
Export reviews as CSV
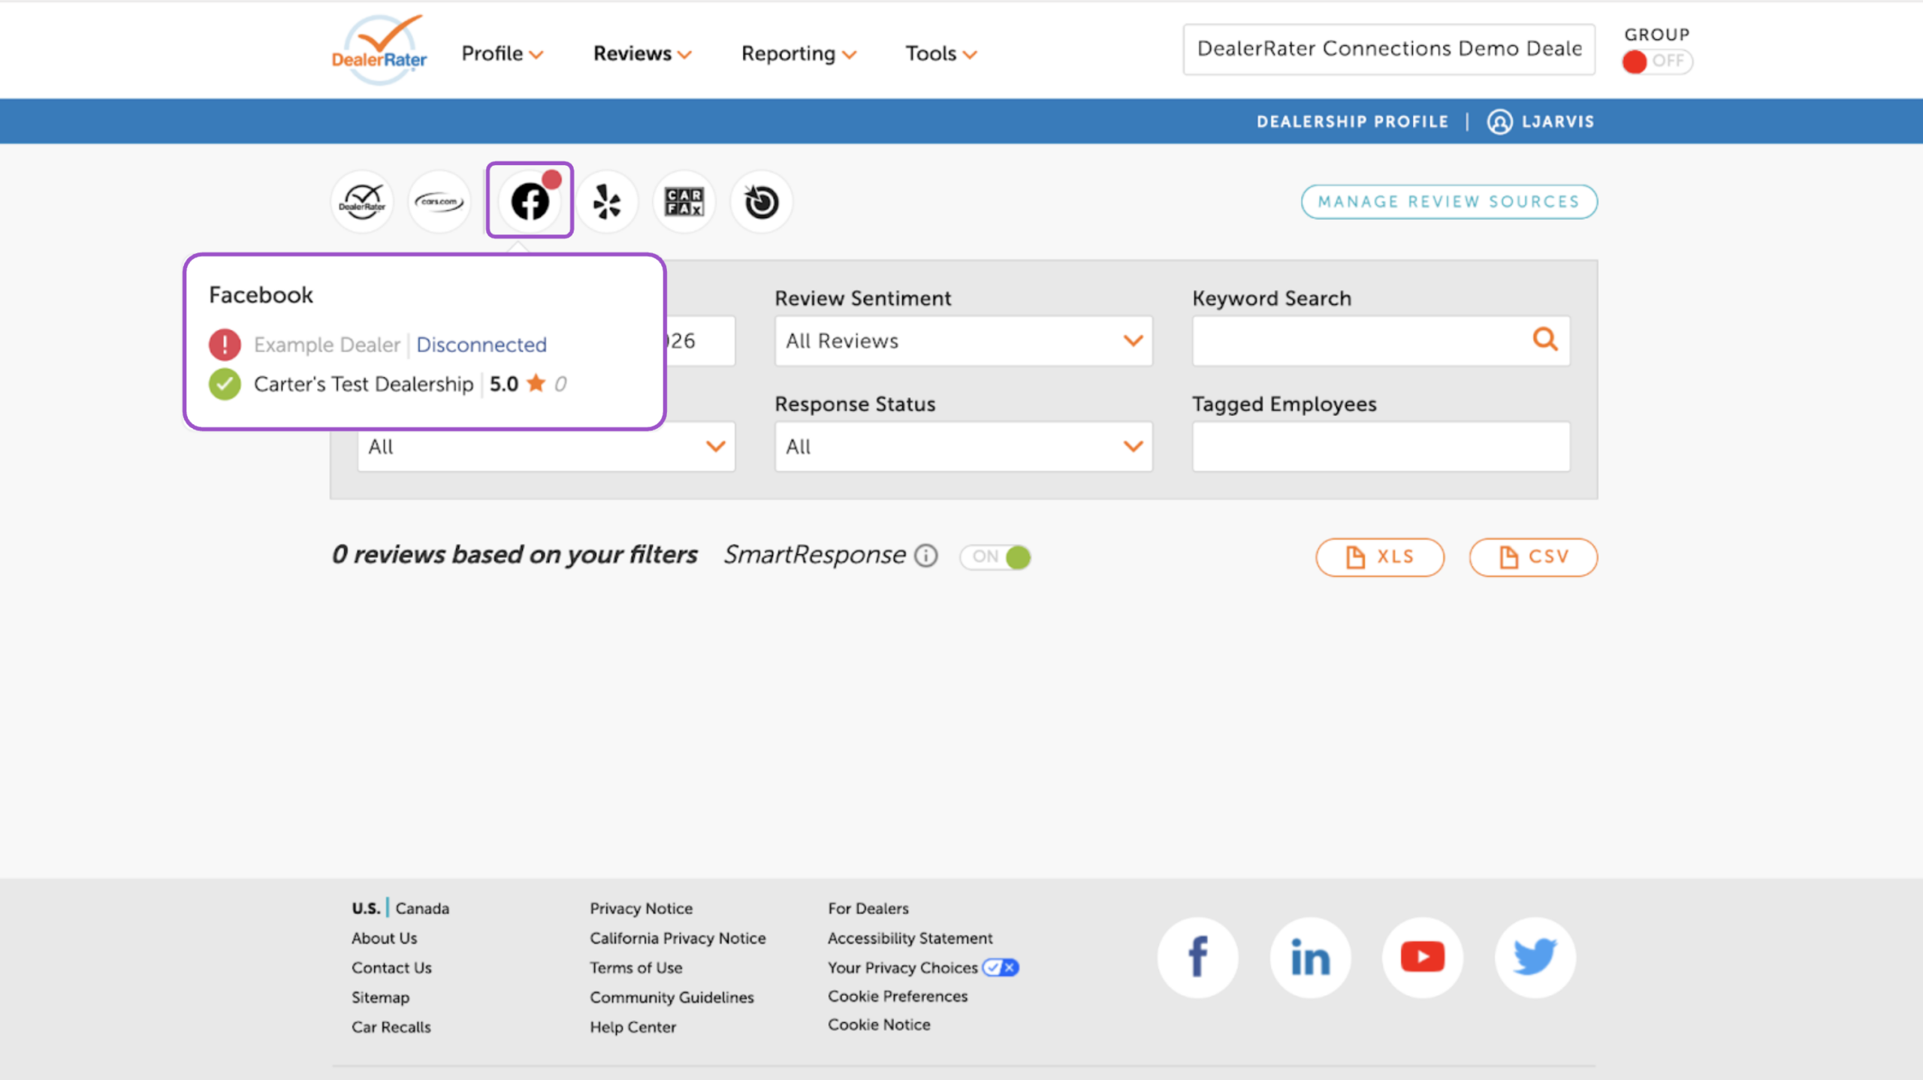point(1533,557)
